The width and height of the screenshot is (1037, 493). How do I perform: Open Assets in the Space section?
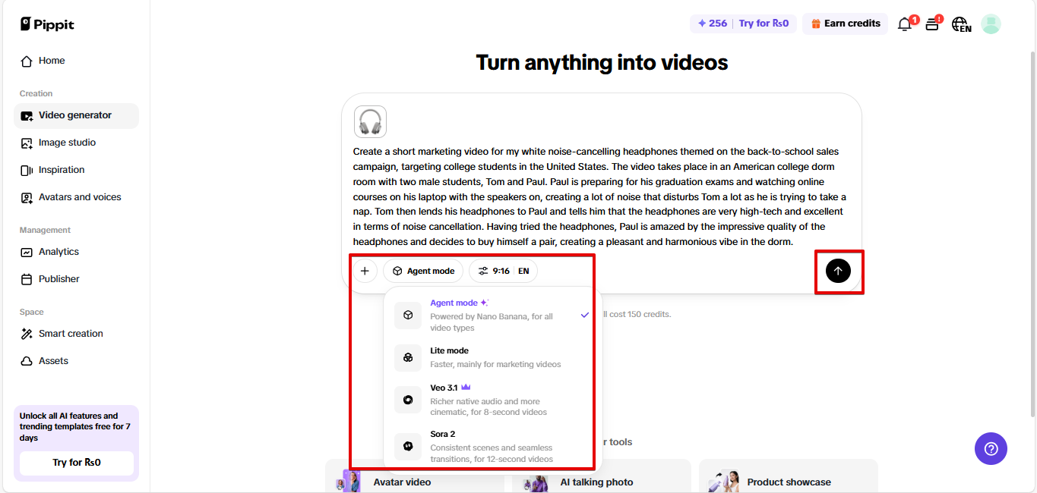[76, 361]
